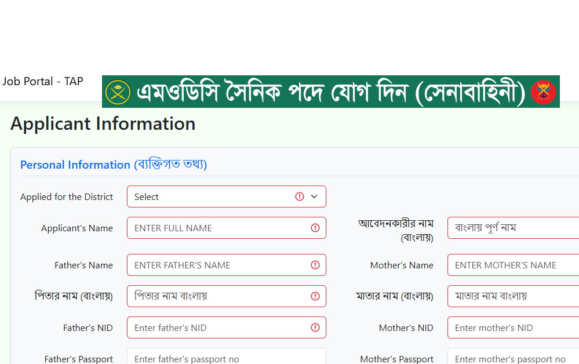
Task: Click the warning icon in the পিতার নাম field
Action: 315,296
